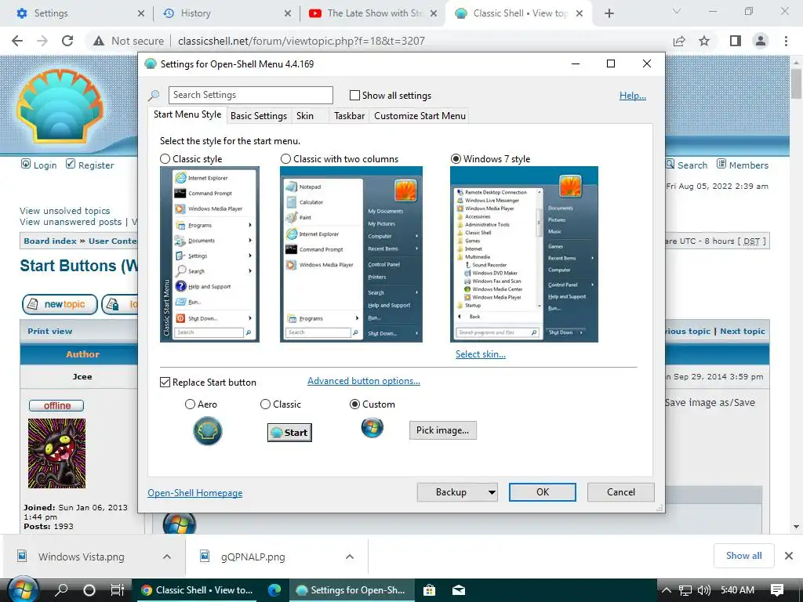Image resolution: width=803 pixels, height=602 pixels.
Task: Open Microsoft Edge from the taskbar
Action: [274, 589]
